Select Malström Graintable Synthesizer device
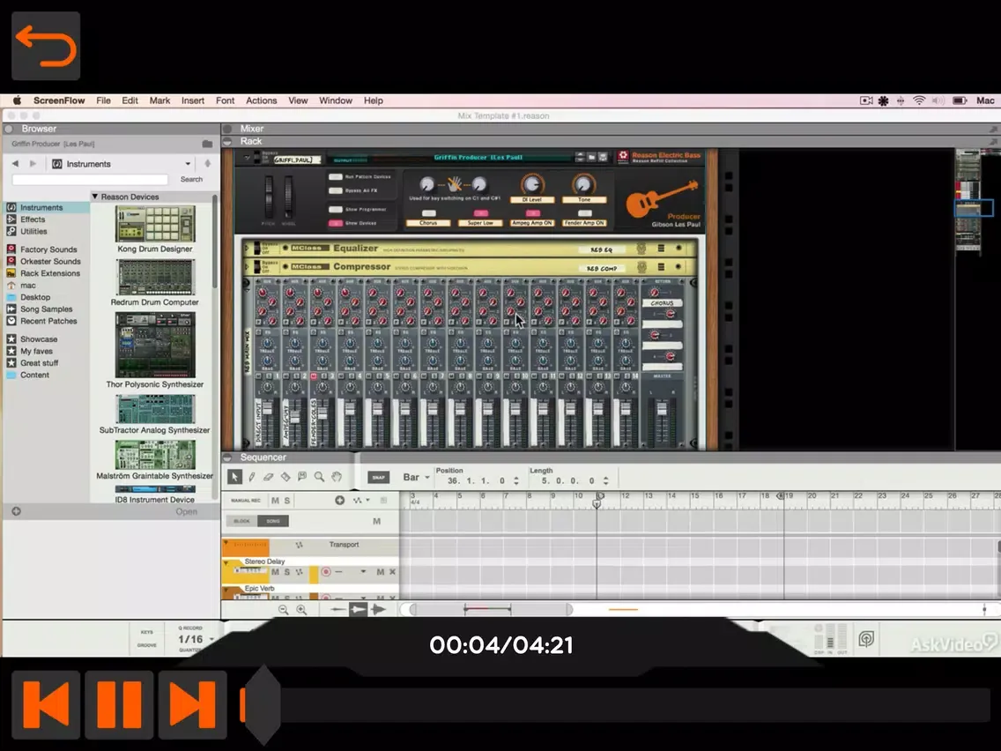The height and width of the screenshot is (751, 1001). 155,454
